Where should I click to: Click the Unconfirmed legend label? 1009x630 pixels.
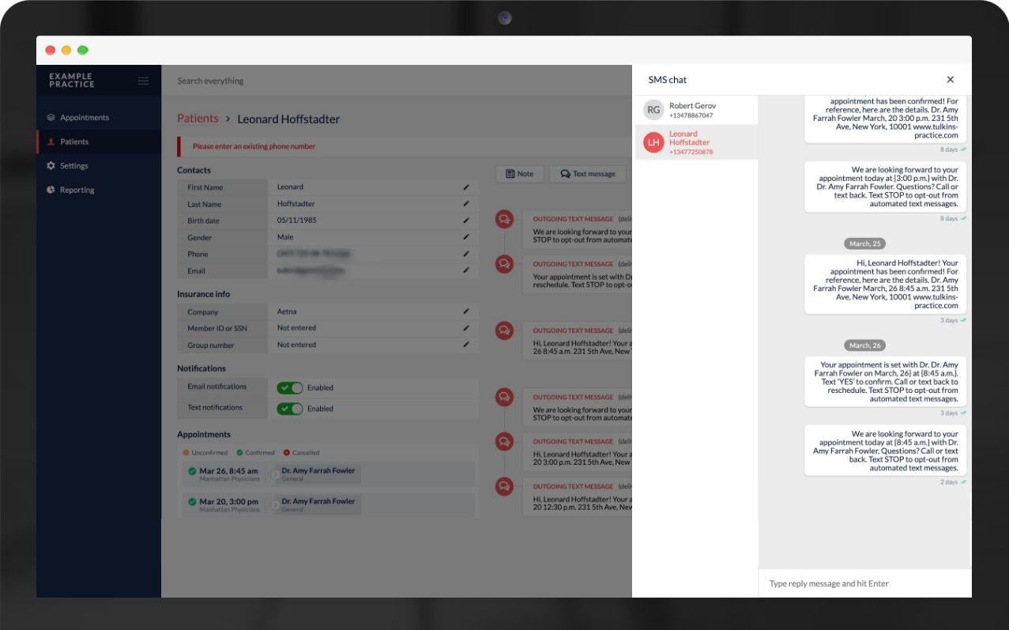click(x=209, y=453)
